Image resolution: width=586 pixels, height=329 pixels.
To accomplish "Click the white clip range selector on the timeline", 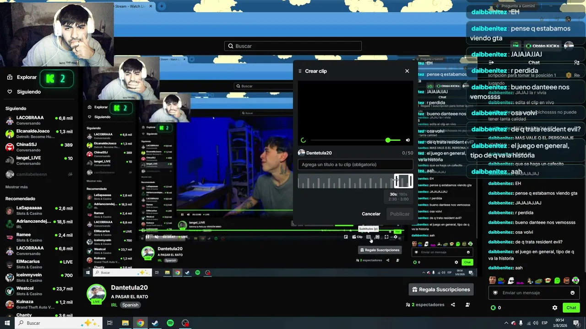I will pyautogui.click(x=403, y=181).
